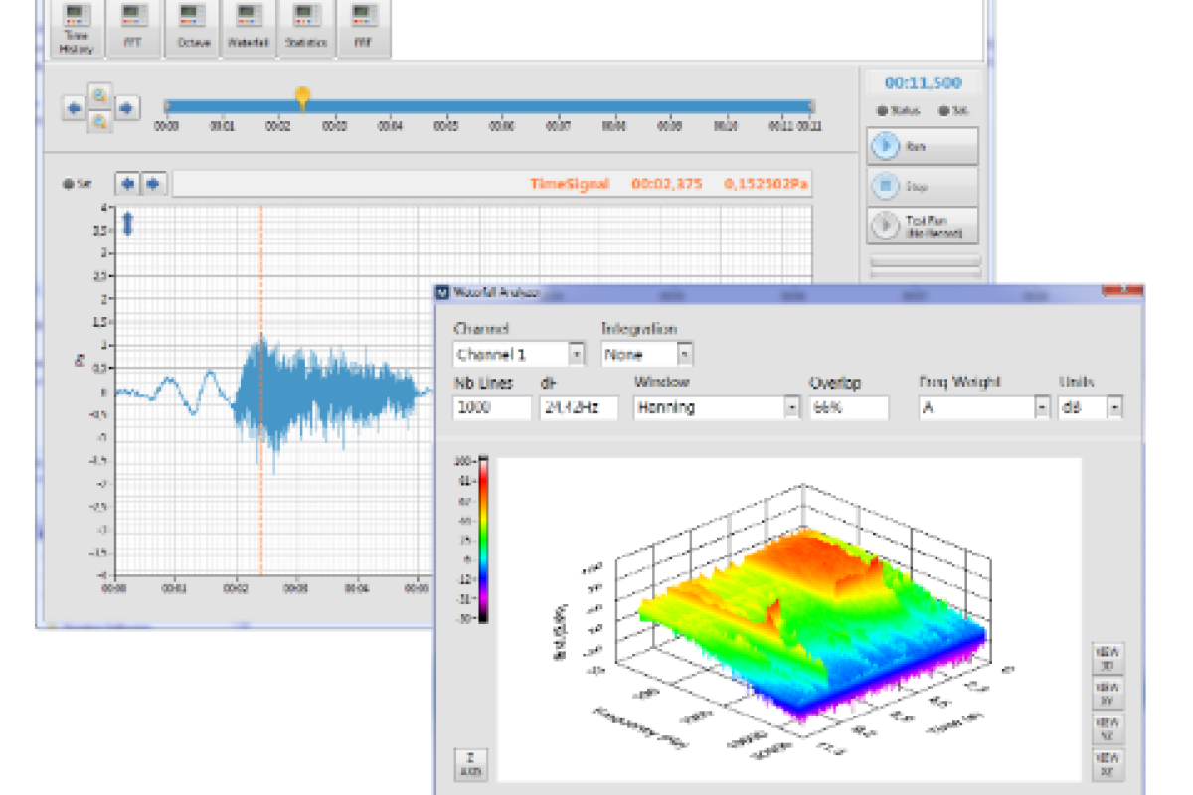This screenshot has height=795, width=1193.
Task: Click the rainbow color scale bar
Action: (x=482, y=540)
